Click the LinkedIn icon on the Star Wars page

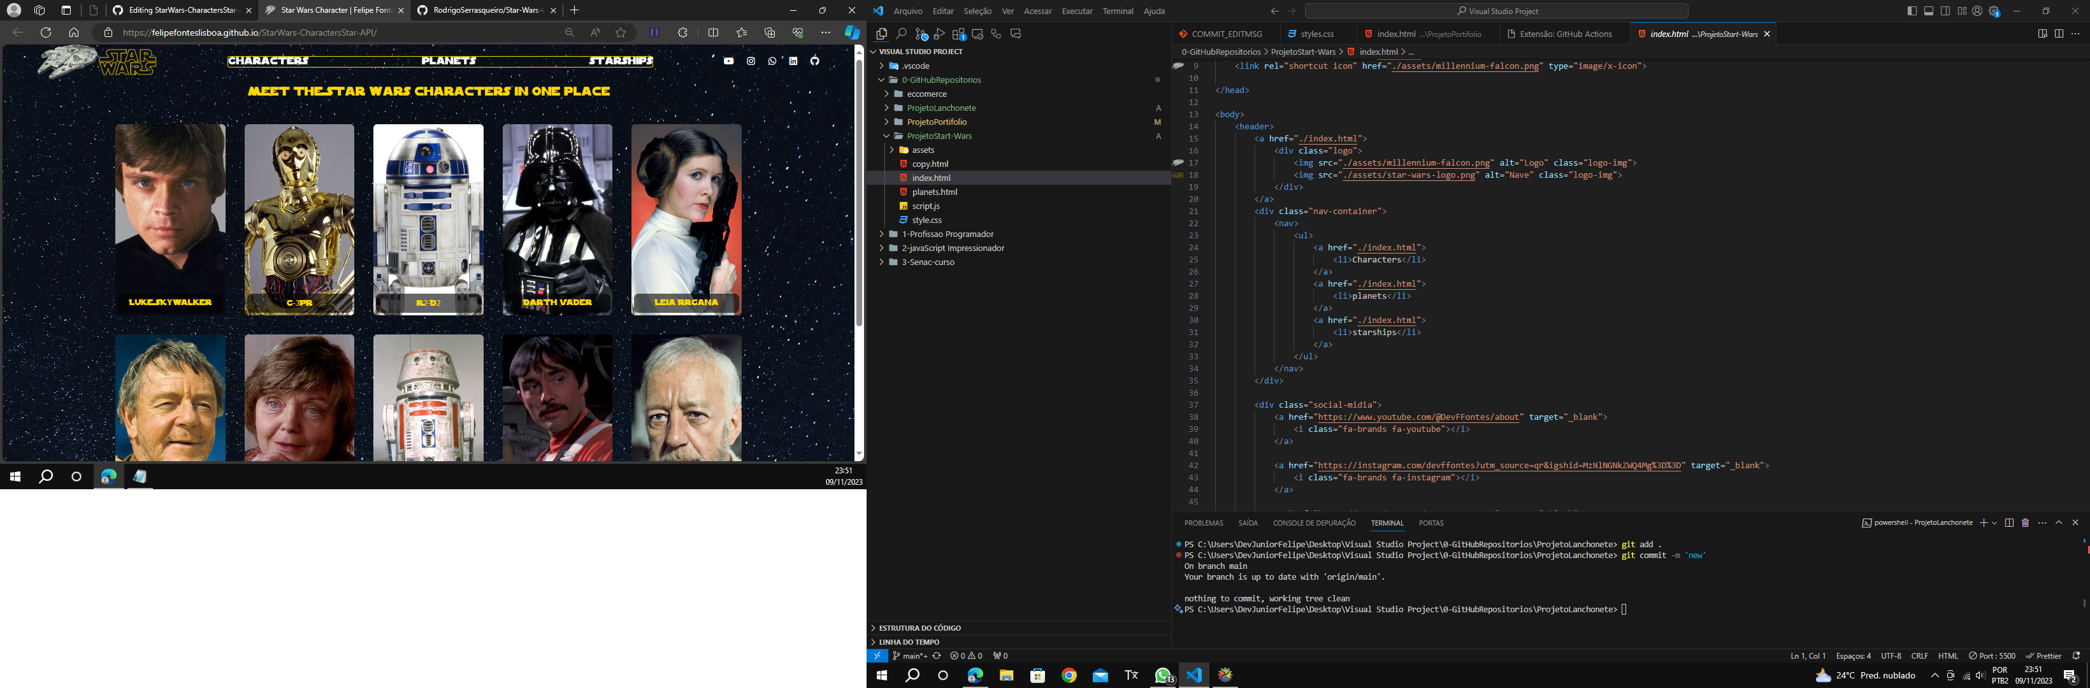pos(793,61)
